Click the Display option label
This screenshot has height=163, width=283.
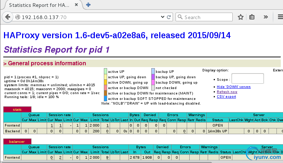coord(215,70)
